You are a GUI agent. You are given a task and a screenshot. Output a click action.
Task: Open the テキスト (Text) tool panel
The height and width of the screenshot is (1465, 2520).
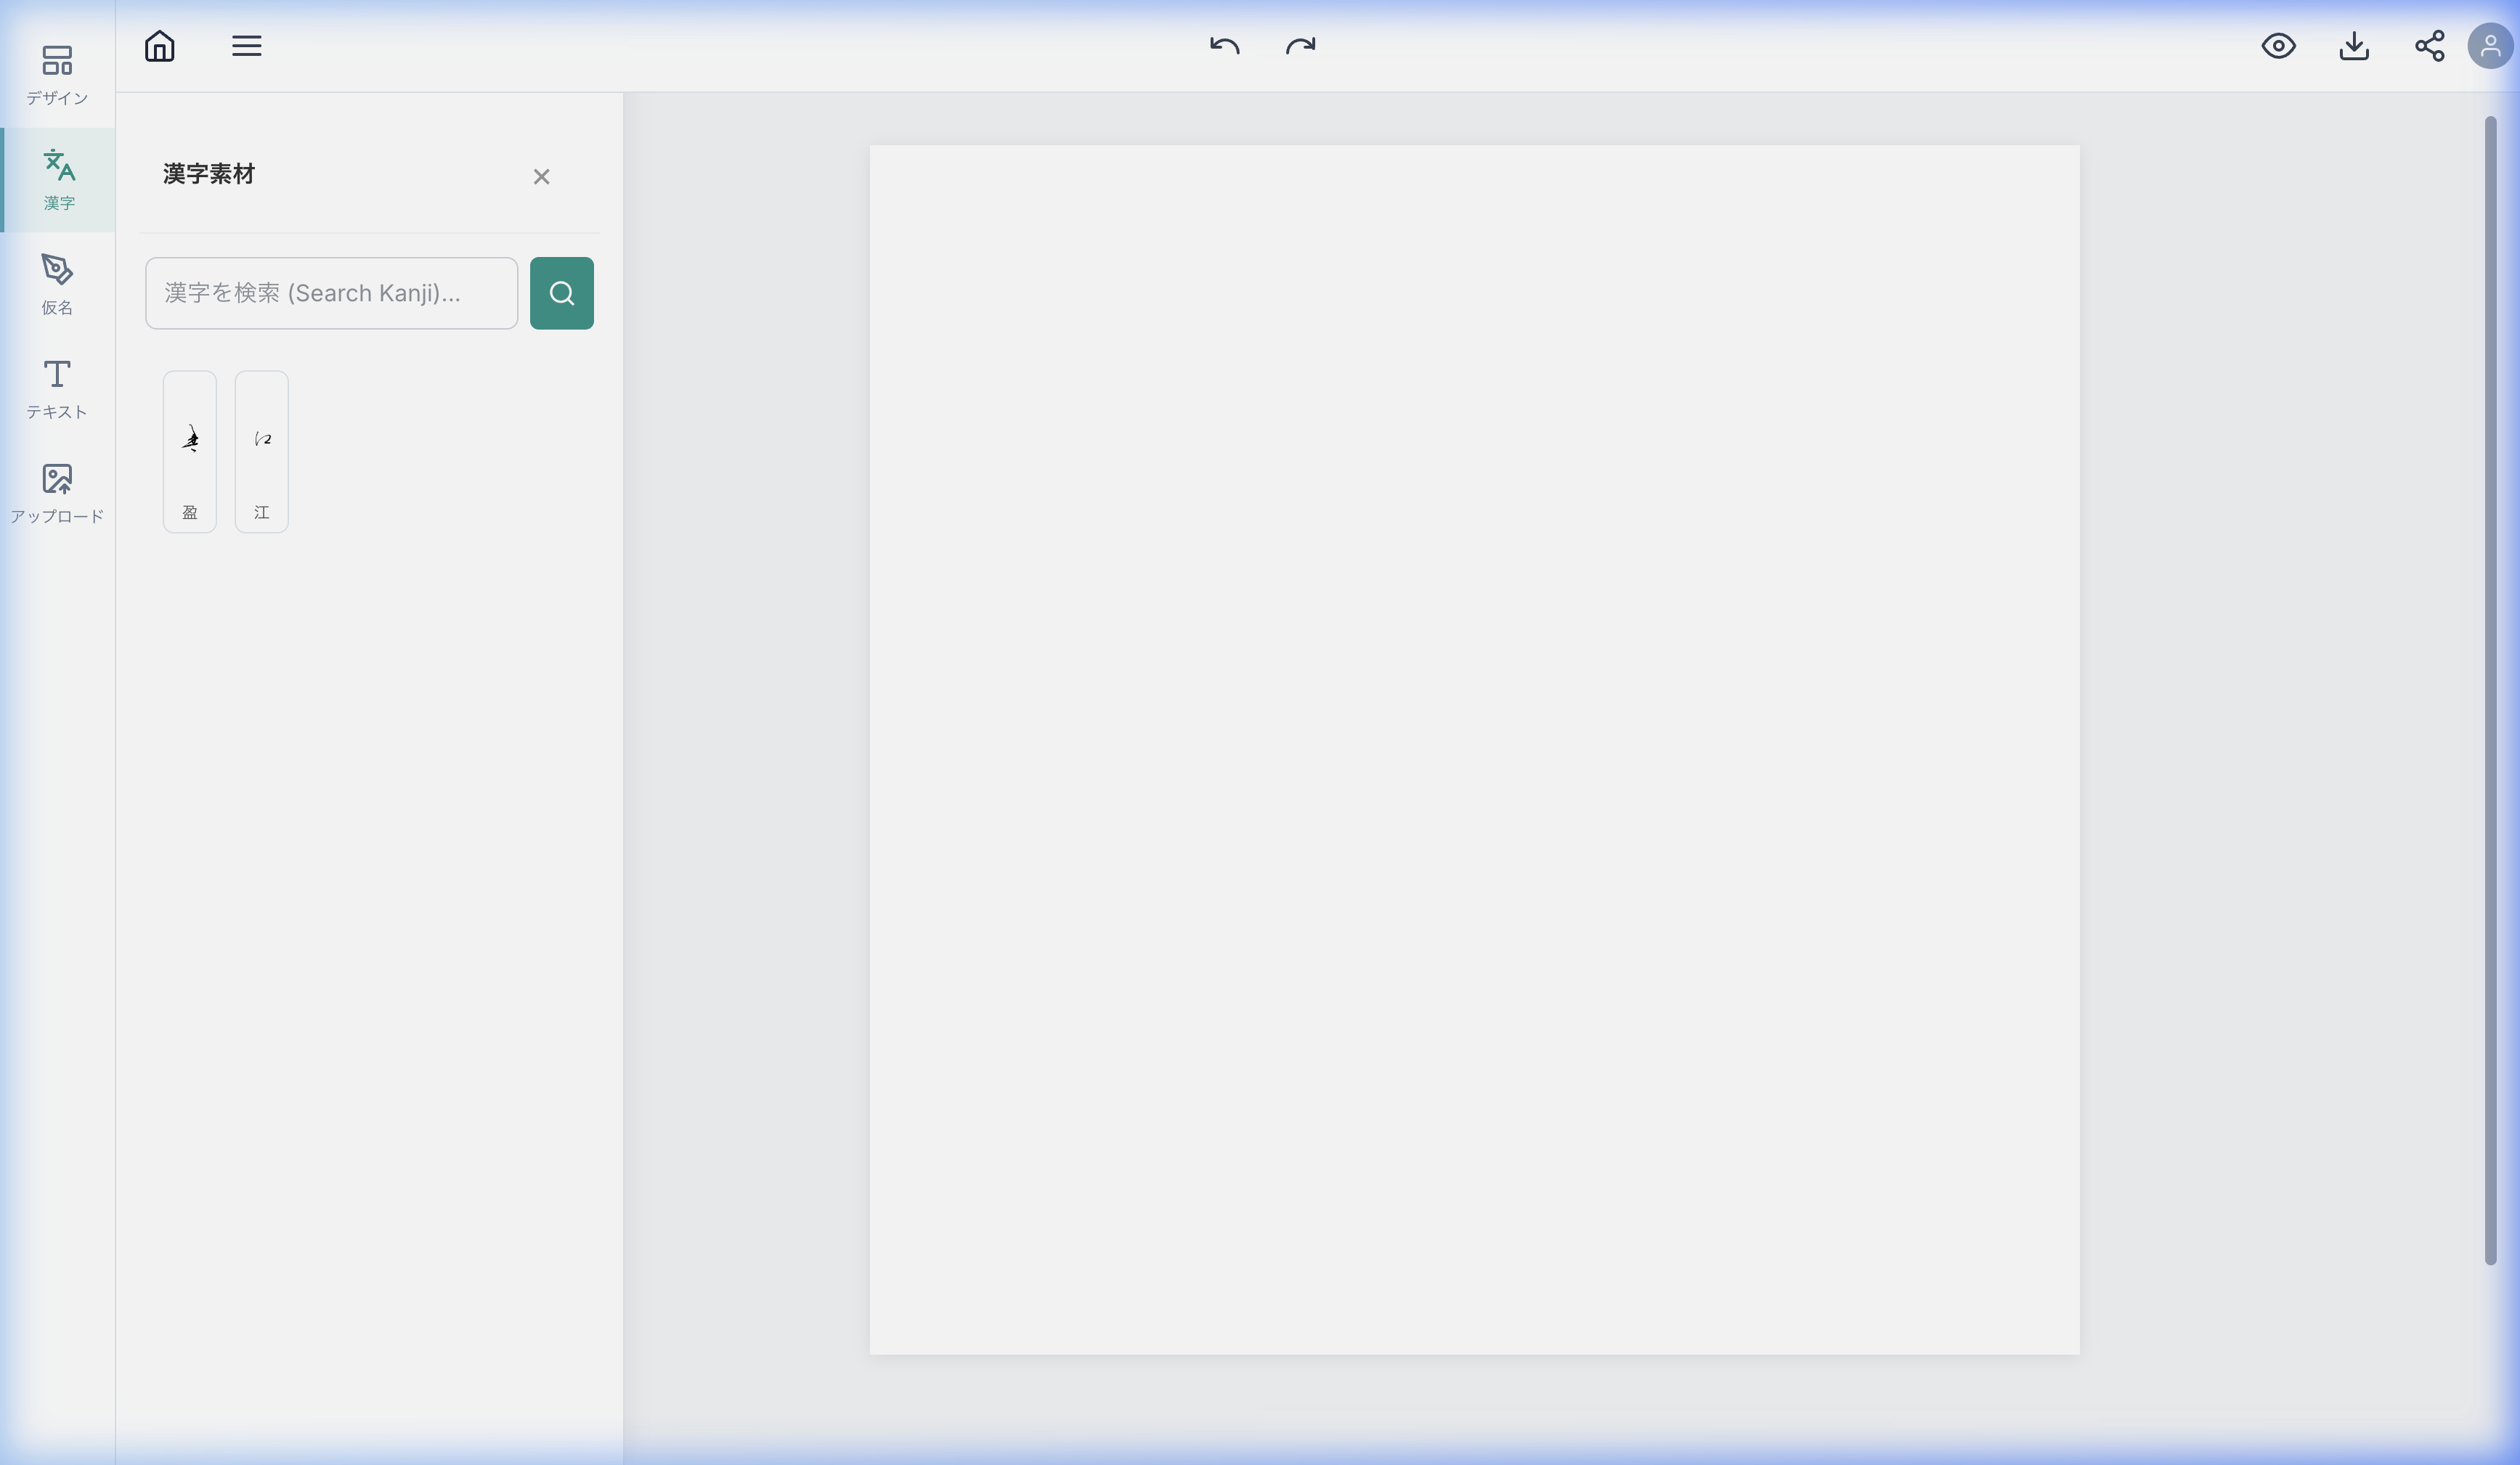point(57,388)
